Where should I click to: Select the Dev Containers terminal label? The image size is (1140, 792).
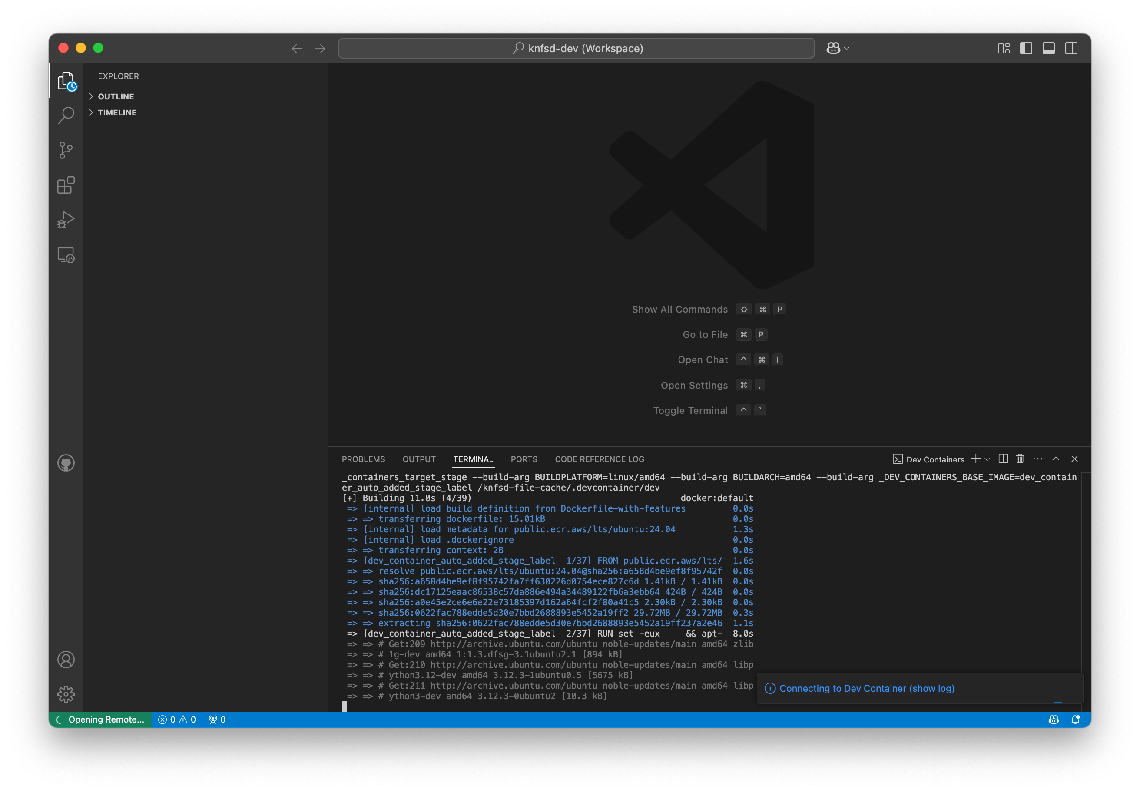(928, 459)
